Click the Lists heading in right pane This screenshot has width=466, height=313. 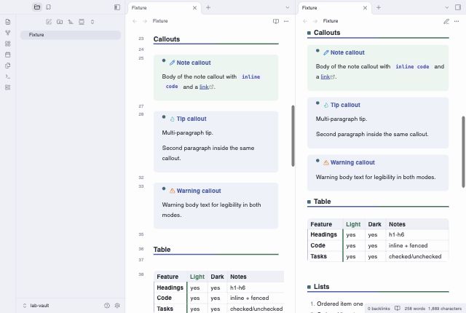pyautogui.click(x=322, y=287)
